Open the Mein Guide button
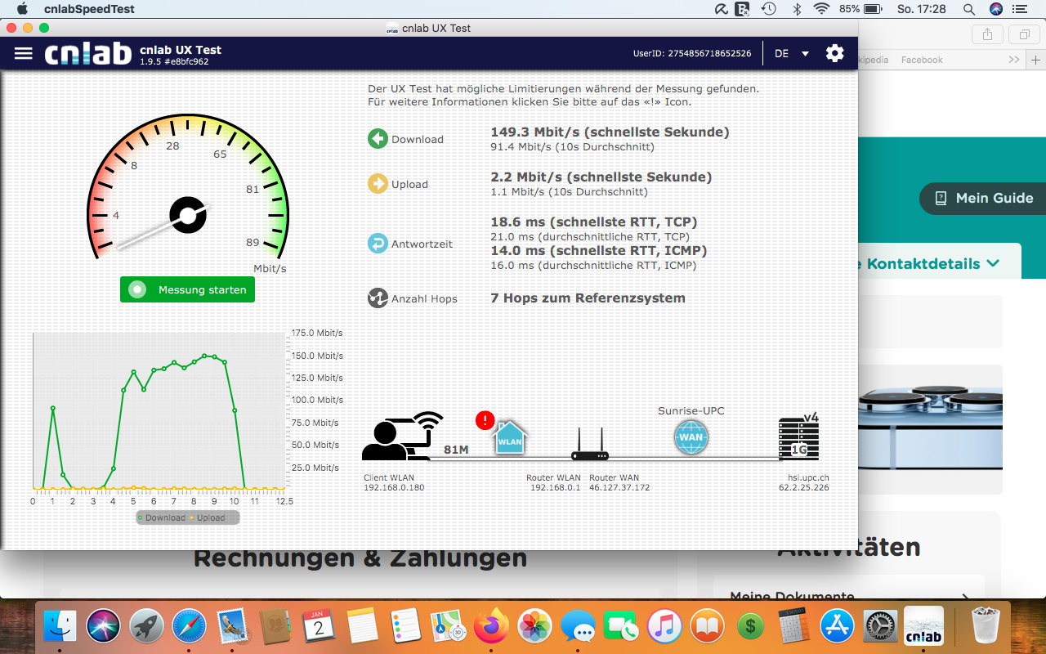This screenshot has height=654, width=1046. pyautogui.click(x=984, y=198)
